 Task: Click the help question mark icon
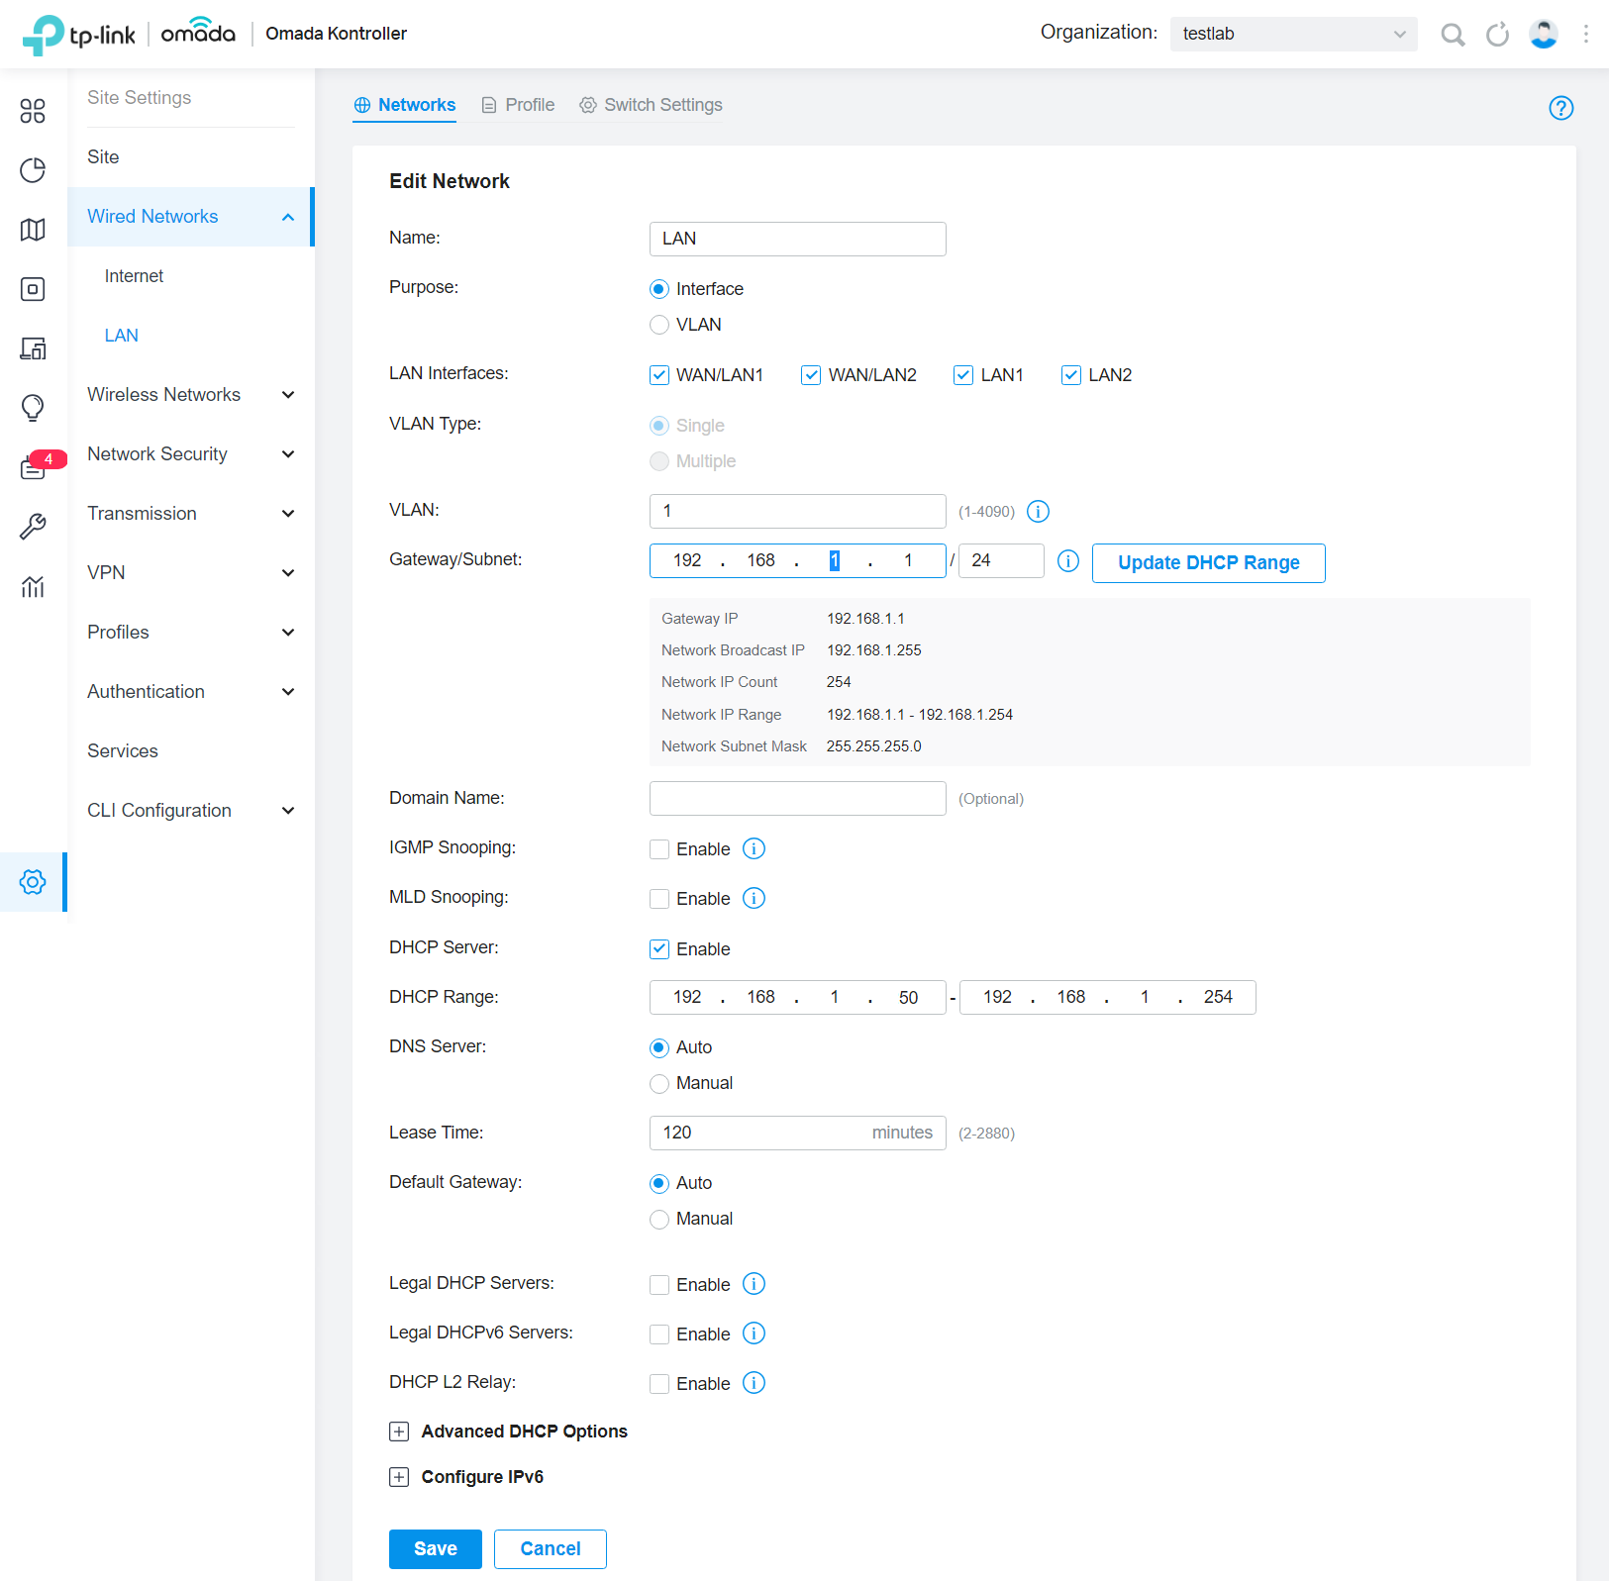[1561, 108]
